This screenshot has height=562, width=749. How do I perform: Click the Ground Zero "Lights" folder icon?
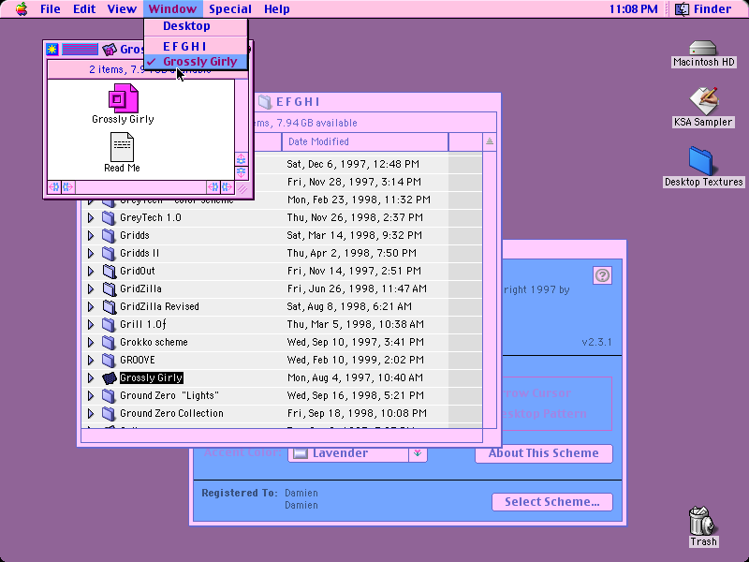[110, 395]
